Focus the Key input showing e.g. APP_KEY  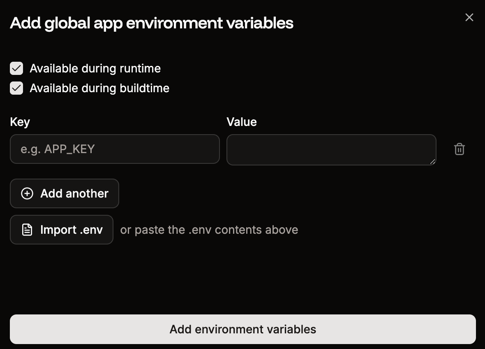[115, 149]
